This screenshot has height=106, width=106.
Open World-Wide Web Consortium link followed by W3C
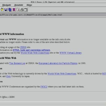(62, 74)
